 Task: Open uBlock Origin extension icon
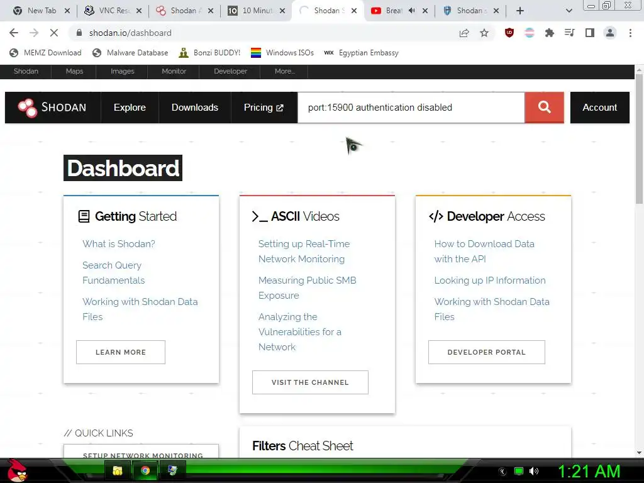pos(509,33)
